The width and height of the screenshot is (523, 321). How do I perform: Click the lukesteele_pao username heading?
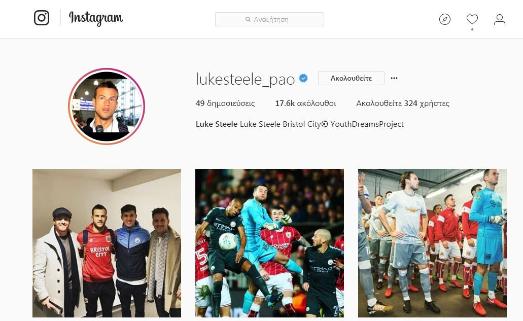point(245,79)
